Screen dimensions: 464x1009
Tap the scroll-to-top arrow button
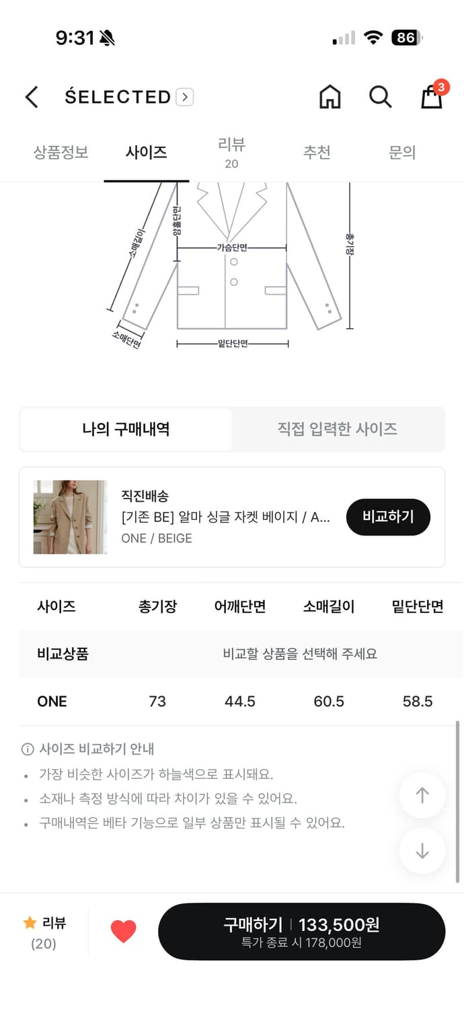tap(422, 795)
